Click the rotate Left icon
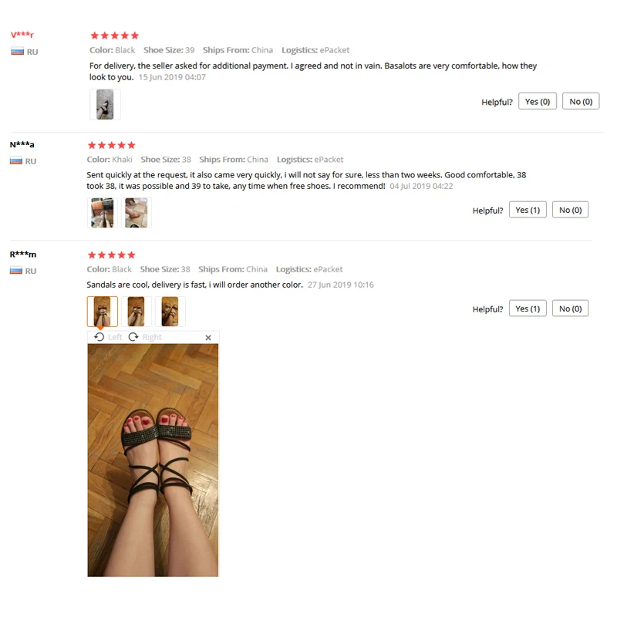The height and width of the screenshot is (617, 617). pos(99,337)
